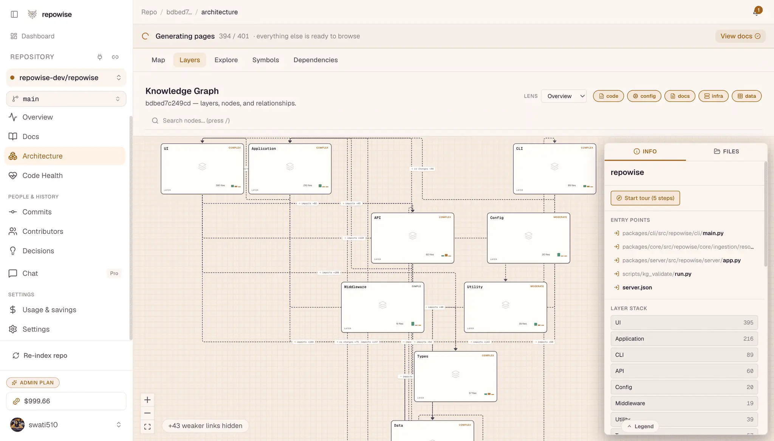The image size is (774, 441).
Task: Open the Overview lens dropdown
Action: tap(563, 96)
